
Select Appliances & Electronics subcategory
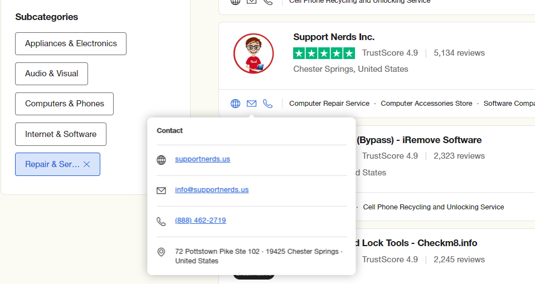pyautogui.click(x=71, y=43)
